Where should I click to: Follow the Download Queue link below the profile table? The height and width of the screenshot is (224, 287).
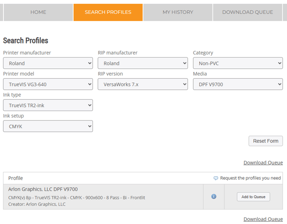263,219
